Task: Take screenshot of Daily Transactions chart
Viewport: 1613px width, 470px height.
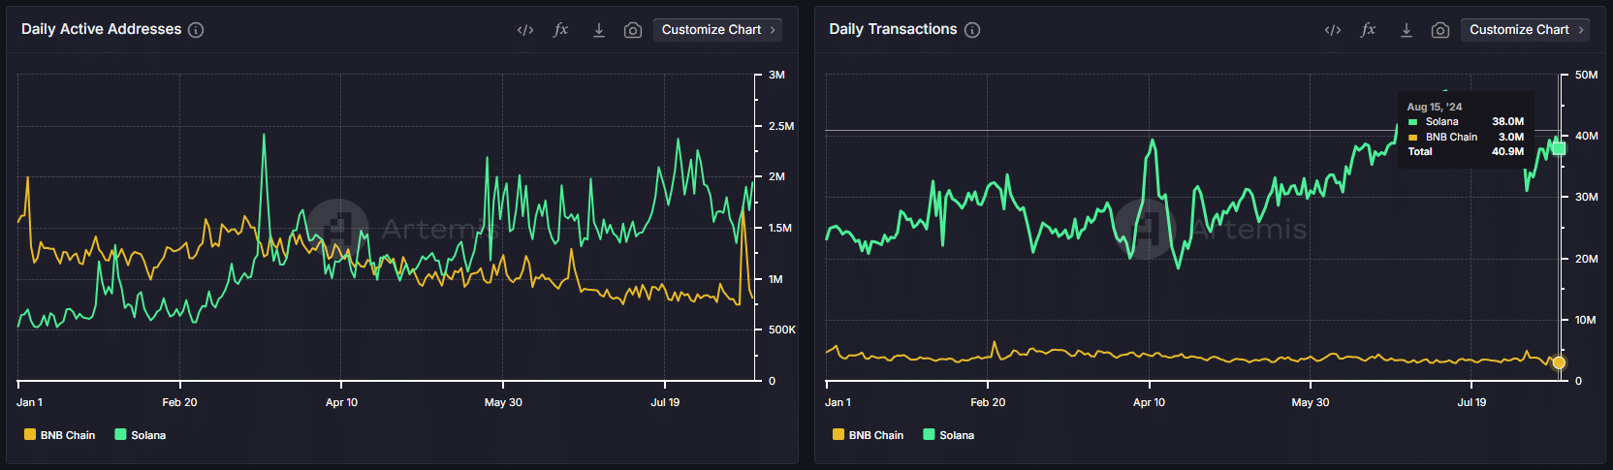Action: pyautogui.click(x=1440, y=30)
